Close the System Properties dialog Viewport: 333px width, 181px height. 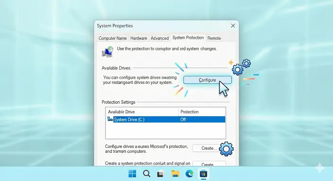[233, 25]
